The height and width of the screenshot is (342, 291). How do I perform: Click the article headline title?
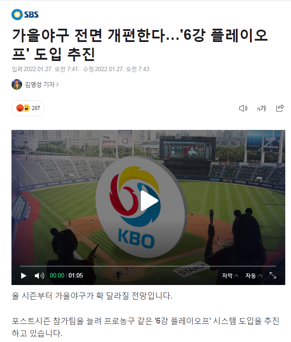(140, 45)
